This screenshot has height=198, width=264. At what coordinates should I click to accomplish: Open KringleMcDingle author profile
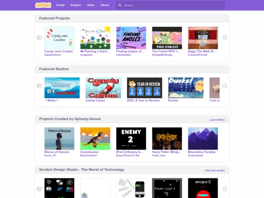click(x=162, y=55)
